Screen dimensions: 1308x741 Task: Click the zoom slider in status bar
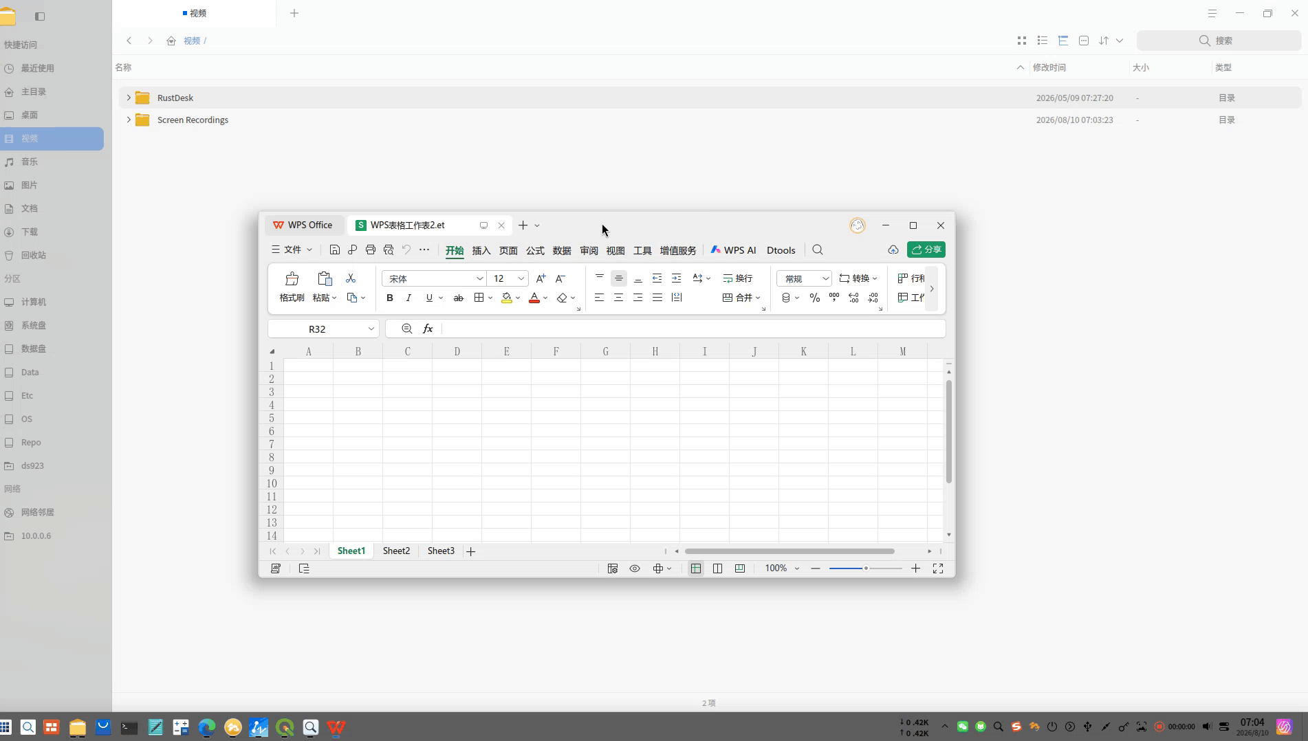866,568
